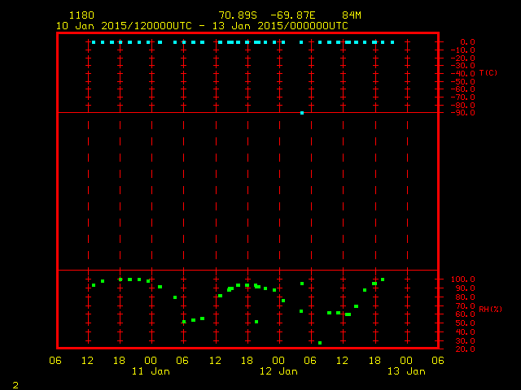
Task: Click the temperature tick label "-30.0"
Action: pyautogui.click(x=463, y=66)
